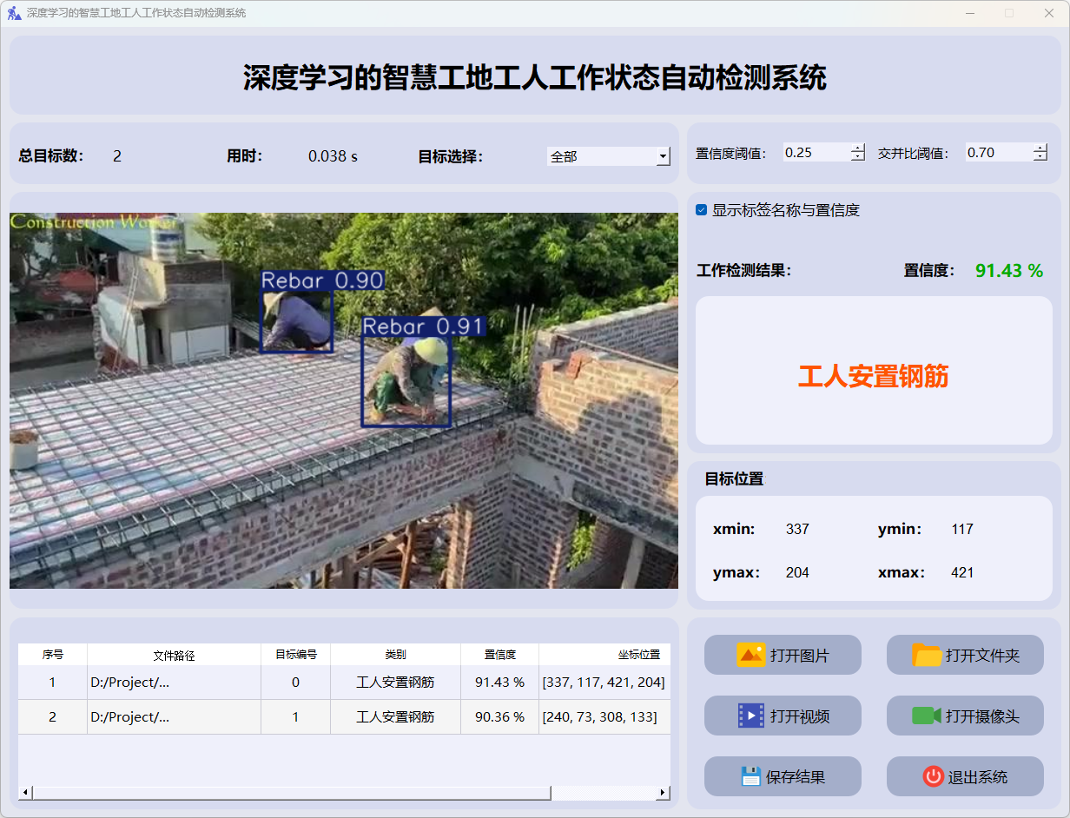Screen dimensions: 1070x818
Task: Click inside the 交并比阈值 value field
Action: click(998, 153)
